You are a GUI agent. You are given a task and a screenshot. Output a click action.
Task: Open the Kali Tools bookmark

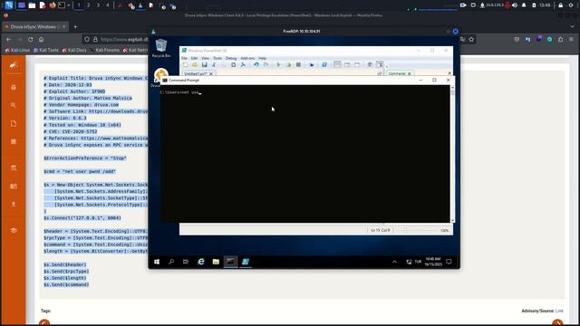[46, 50]
